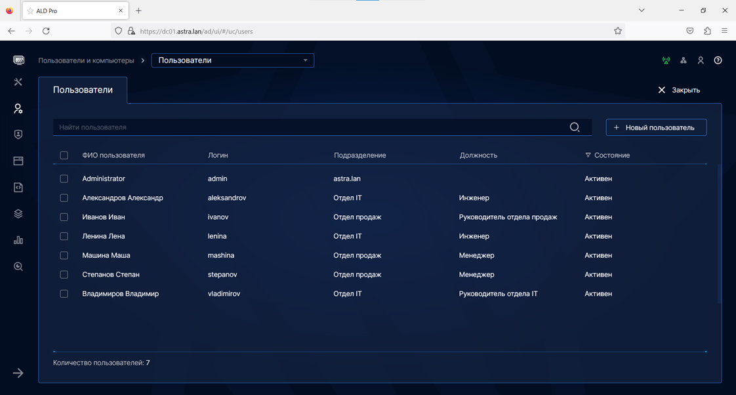Select the Administrator row checkbox
The height and width of the screenshot is (395, 736).
click(64, 178)
